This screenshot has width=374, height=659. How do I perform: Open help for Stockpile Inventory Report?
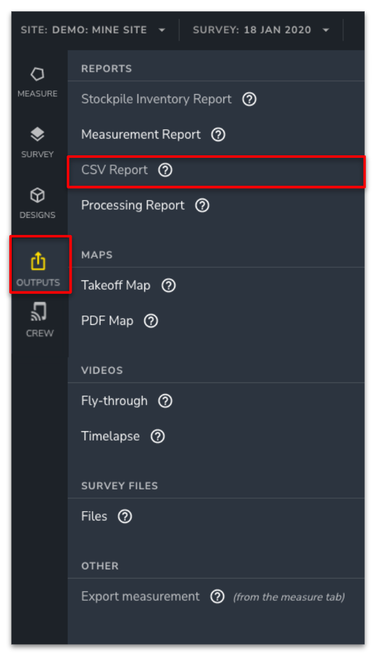pos(249,99)
